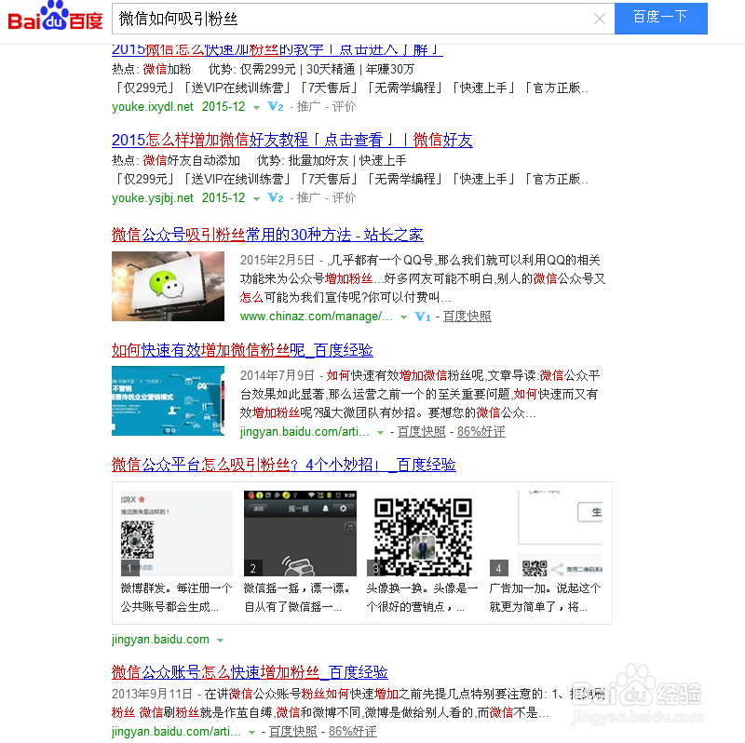The width and height of the screenshot is (745, 743).
Task: Click the WeChat billboard thumbnail image
Action: 168,286
